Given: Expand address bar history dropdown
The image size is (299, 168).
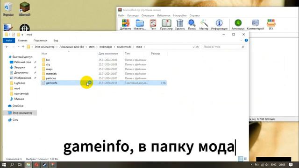Looking at the screenshot, I should click(193, 47).
